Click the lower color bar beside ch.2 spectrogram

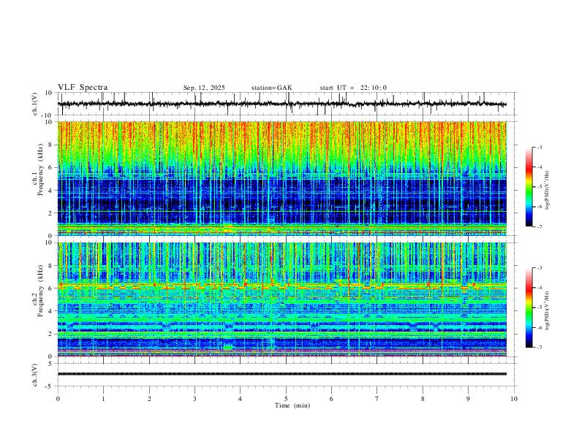(x=529, y=307)
